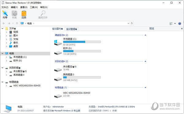Image resolution: width=184 pixels, height=114 pixels.
Task: Collapse the found disks tree node
Action: click(2, 68)
